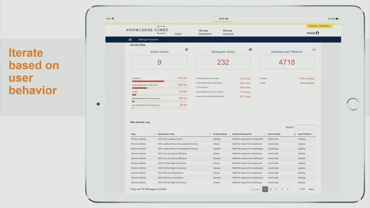Click the Webparts Views map icon
370x208 pixels.
point(250,49)
